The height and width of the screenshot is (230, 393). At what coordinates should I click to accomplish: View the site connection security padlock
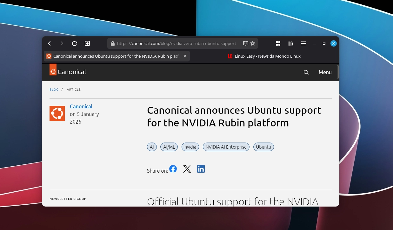[112, 43]
